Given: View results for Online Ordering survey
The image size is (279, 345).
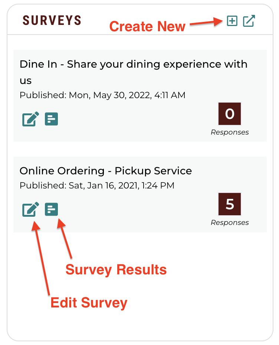Looking at the screenshot, I should 51,209.
